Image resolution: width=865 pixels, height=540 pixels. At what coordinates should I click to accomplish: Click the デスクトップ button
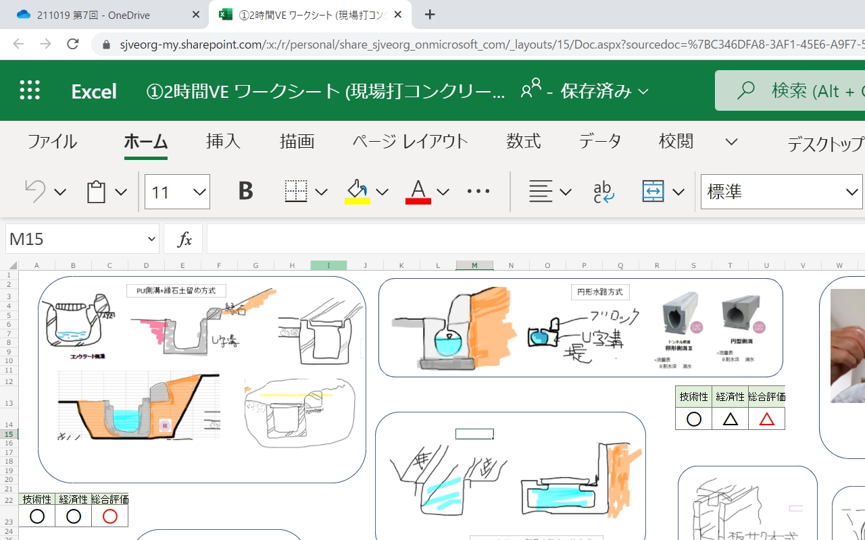coord(826,144)
